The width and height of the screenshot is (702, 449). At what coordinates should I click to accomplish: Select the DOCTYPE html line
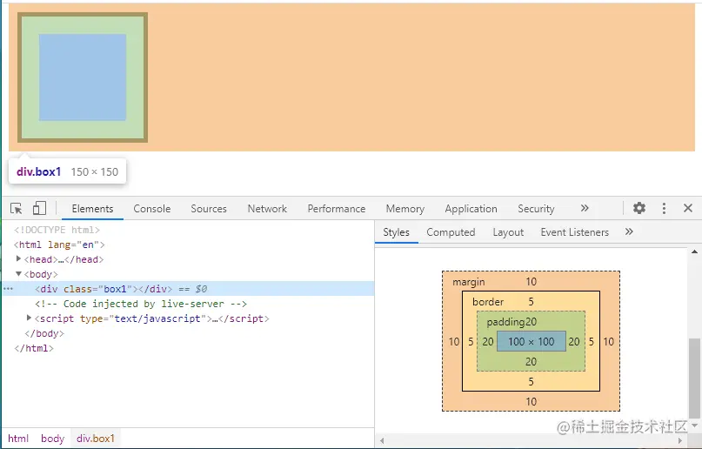(57, 230)
